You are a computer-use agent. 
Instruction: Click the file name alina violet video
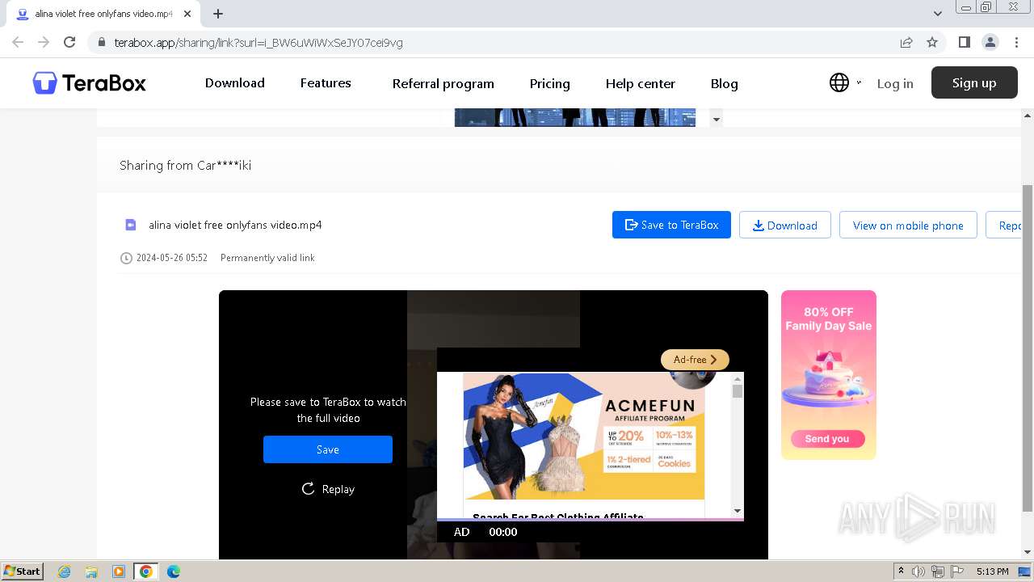click(235, 225)
